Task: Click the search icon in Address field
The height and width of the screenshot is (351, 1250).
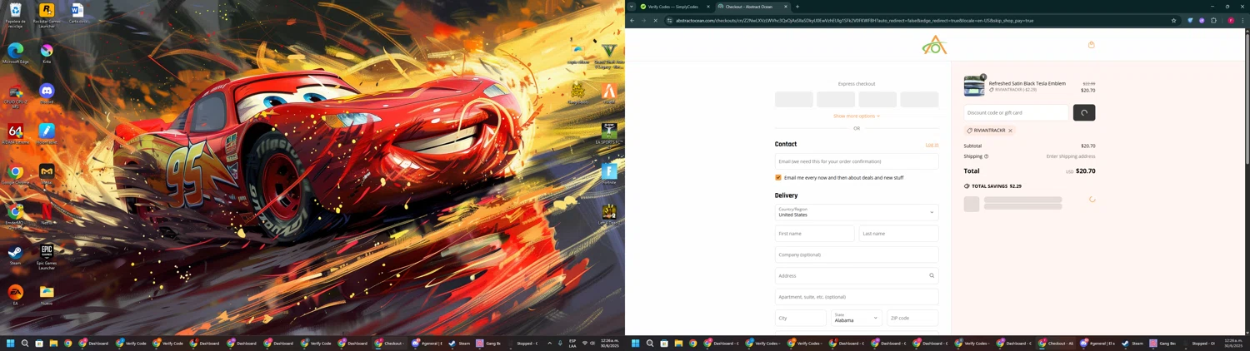Action: coord(932,275)
